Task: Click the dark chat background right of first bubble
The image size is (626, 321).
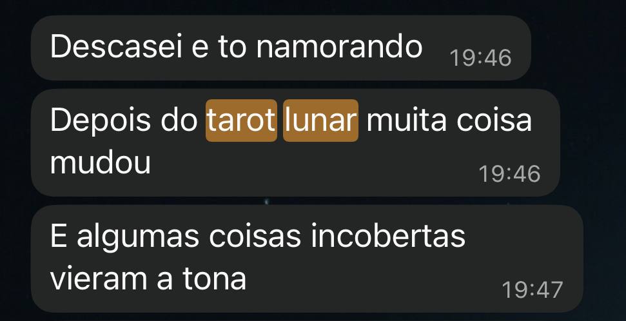Action: 577,48
